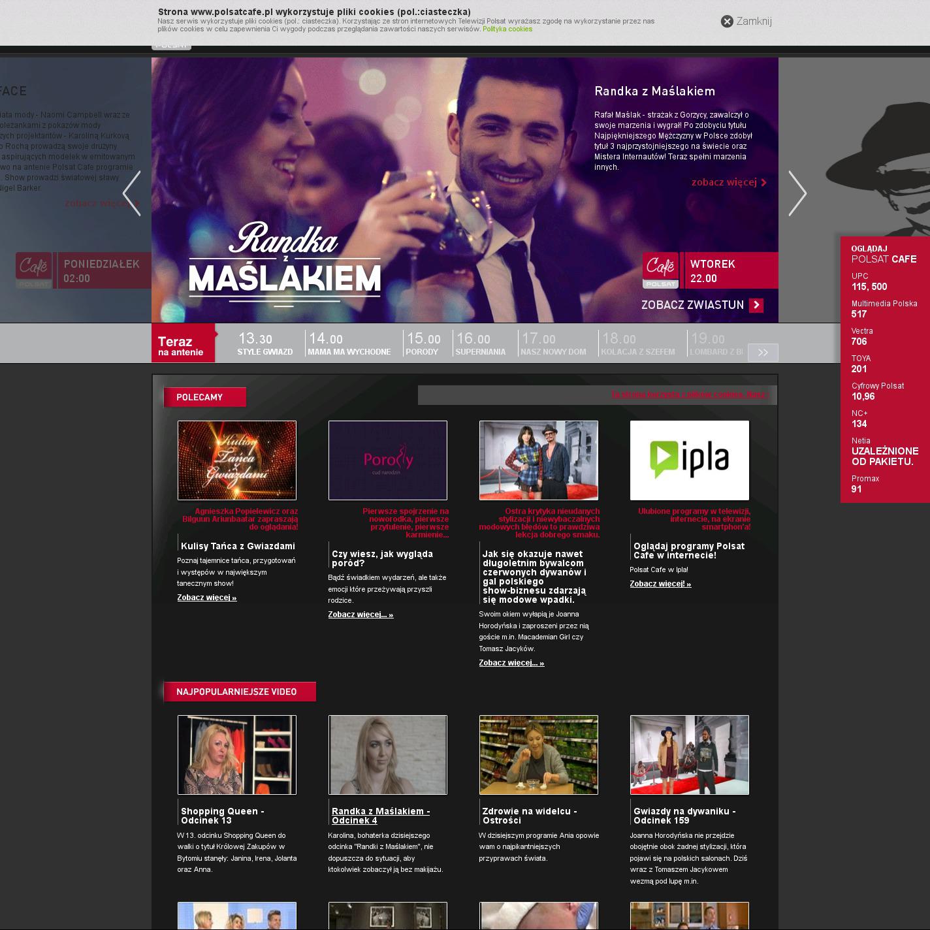Open Randka z Maślakiem - Odcinek 4 link

pyautogui.click(x=380, y=816)
